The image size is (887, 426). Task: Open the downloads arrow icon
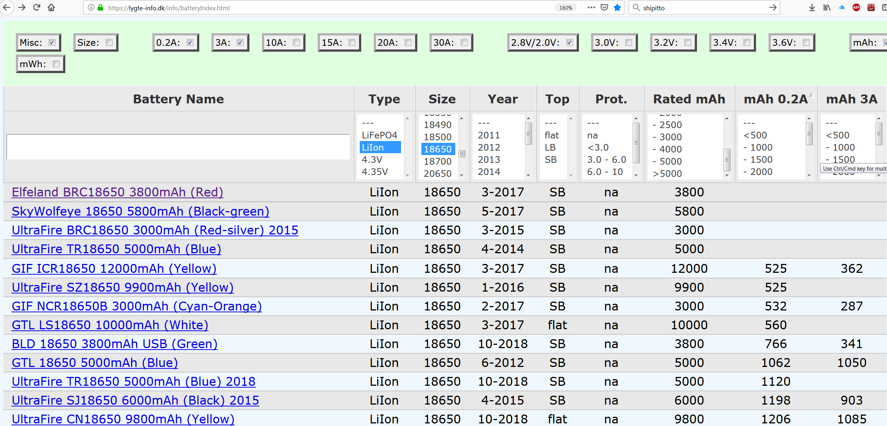(x=812, y=7)
